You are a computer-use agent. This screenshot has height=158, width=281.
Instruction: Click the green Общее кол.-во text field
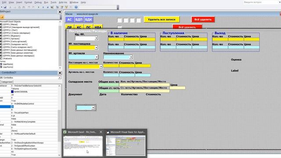109,85
